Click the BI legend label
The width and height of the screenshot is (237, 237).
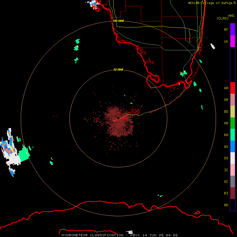point(226,193)
